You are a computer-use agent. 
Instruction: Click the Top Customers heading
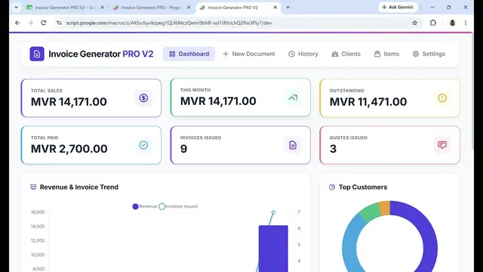point(363,187)
